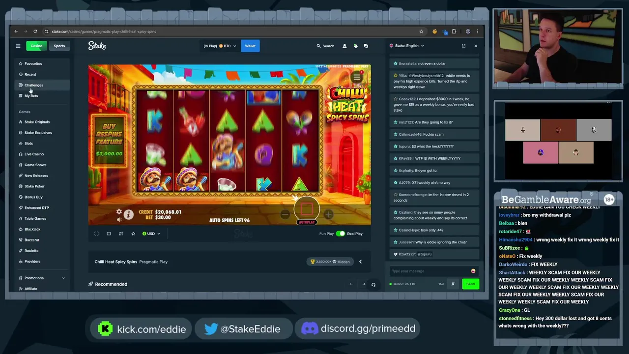The height and width of the screenshot is (354, 629).
Task: Open the USD display currency dropdown
Action: pyautogui.click(x=151, y=234)
